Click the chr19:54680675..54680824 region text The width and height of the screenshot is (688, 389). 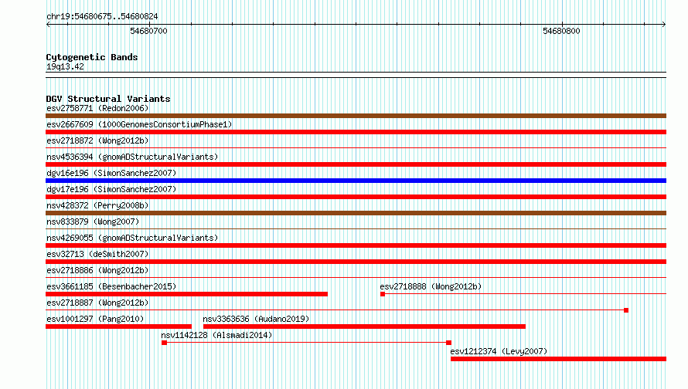click(102, 17)
